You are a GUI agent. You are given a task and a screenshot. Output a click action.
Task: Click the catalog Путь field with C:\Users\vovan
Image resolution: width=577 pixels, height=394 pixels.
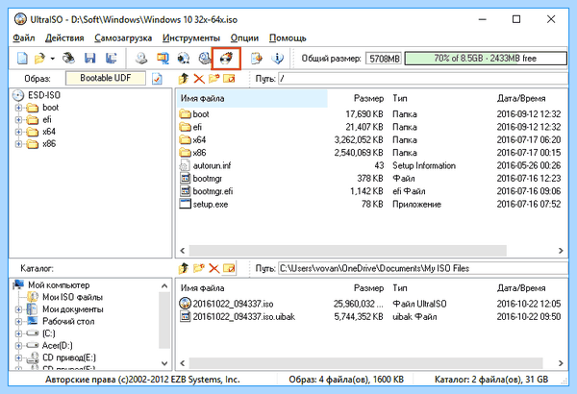pos(423,268)
